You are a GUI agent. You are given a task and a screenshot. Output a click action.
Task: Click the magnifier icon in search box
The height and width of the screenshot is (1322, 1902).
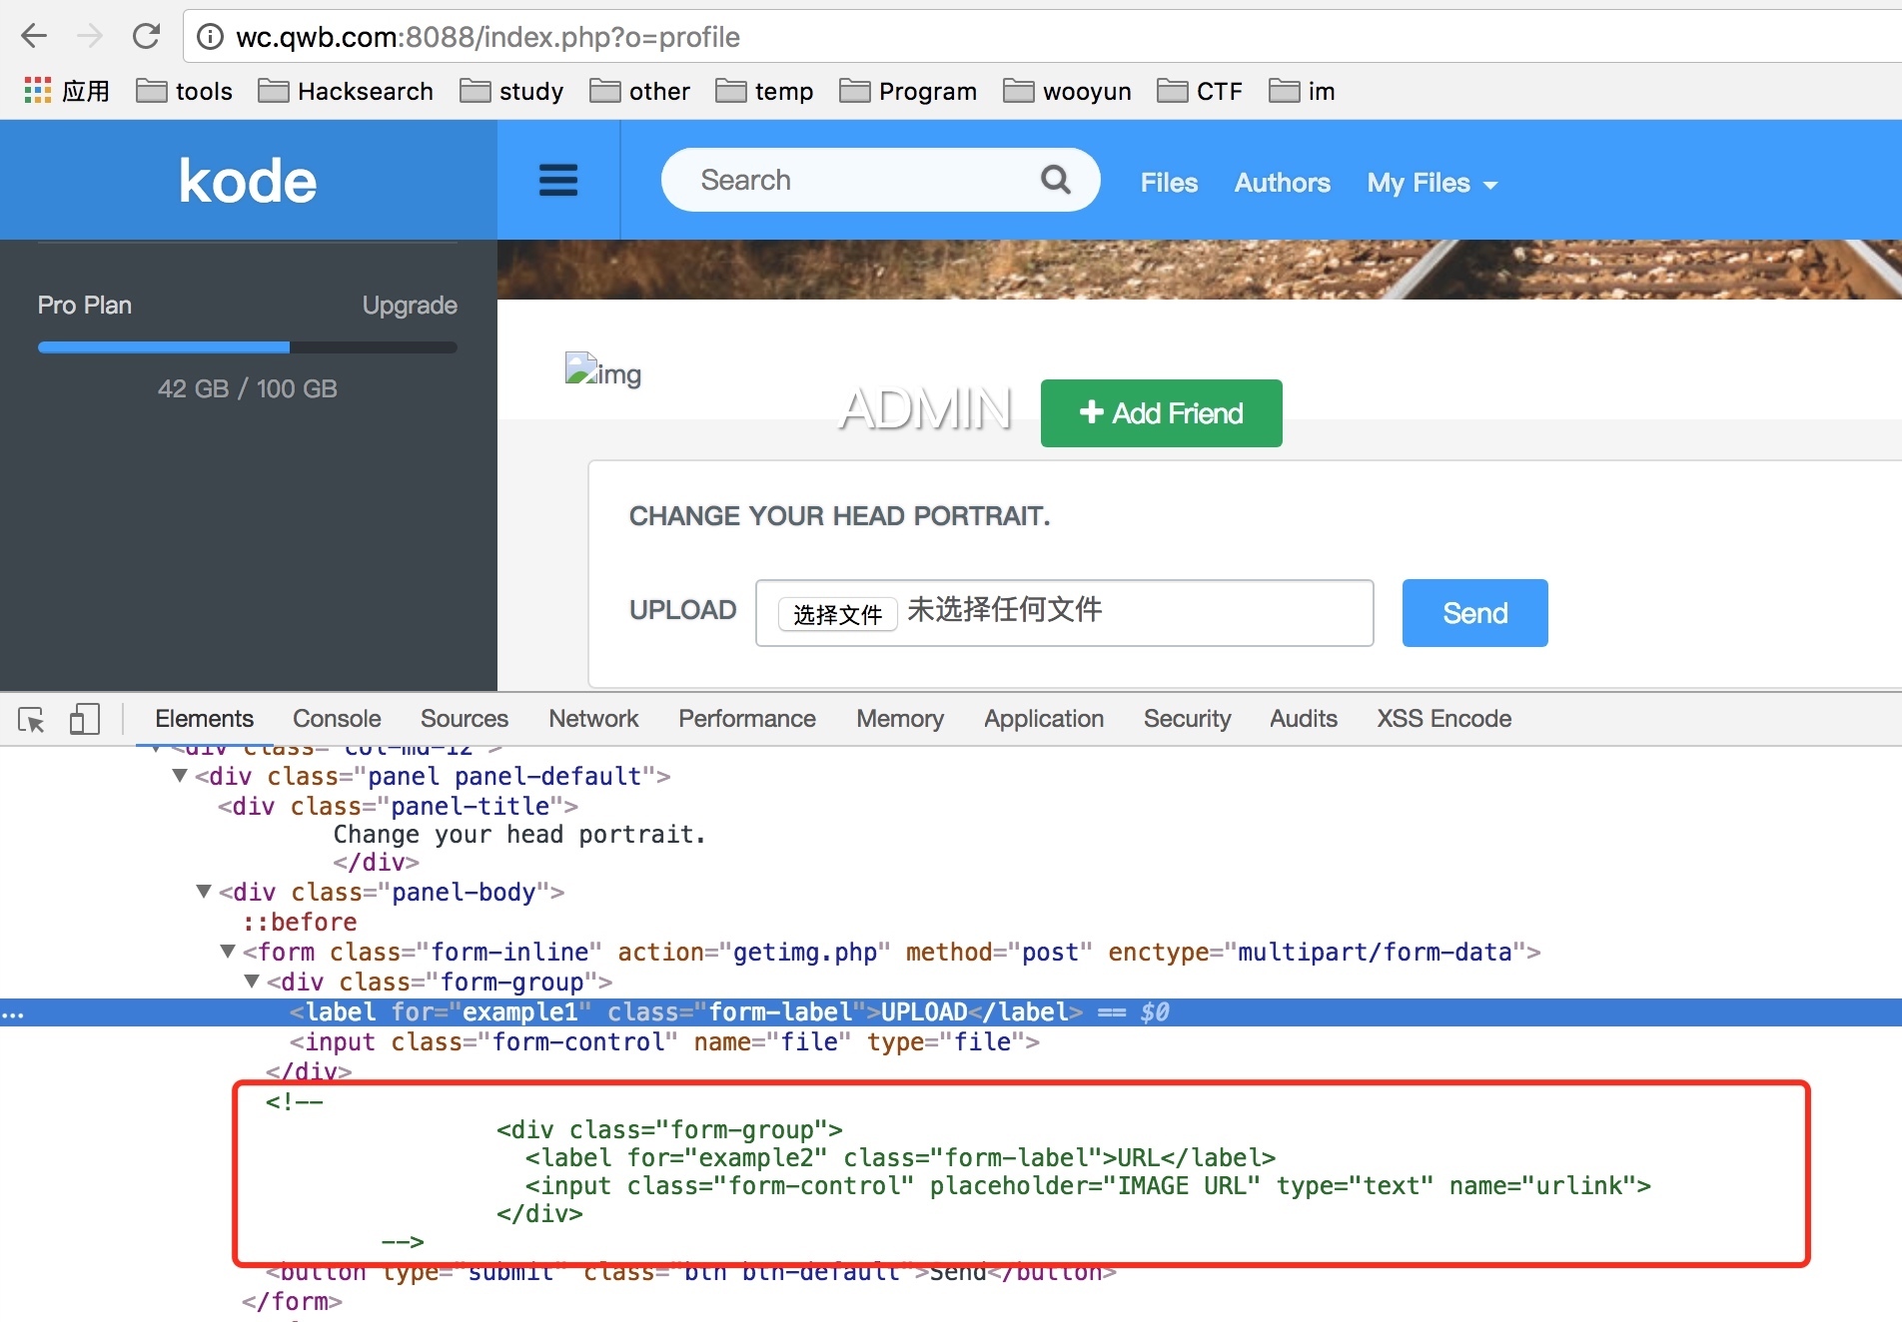pyautogui.click(x=1055, y=180)
